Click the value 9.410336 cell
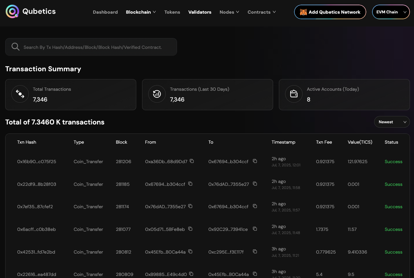Image resolution: width=414 pixels, height=278 pixels. 357,252
